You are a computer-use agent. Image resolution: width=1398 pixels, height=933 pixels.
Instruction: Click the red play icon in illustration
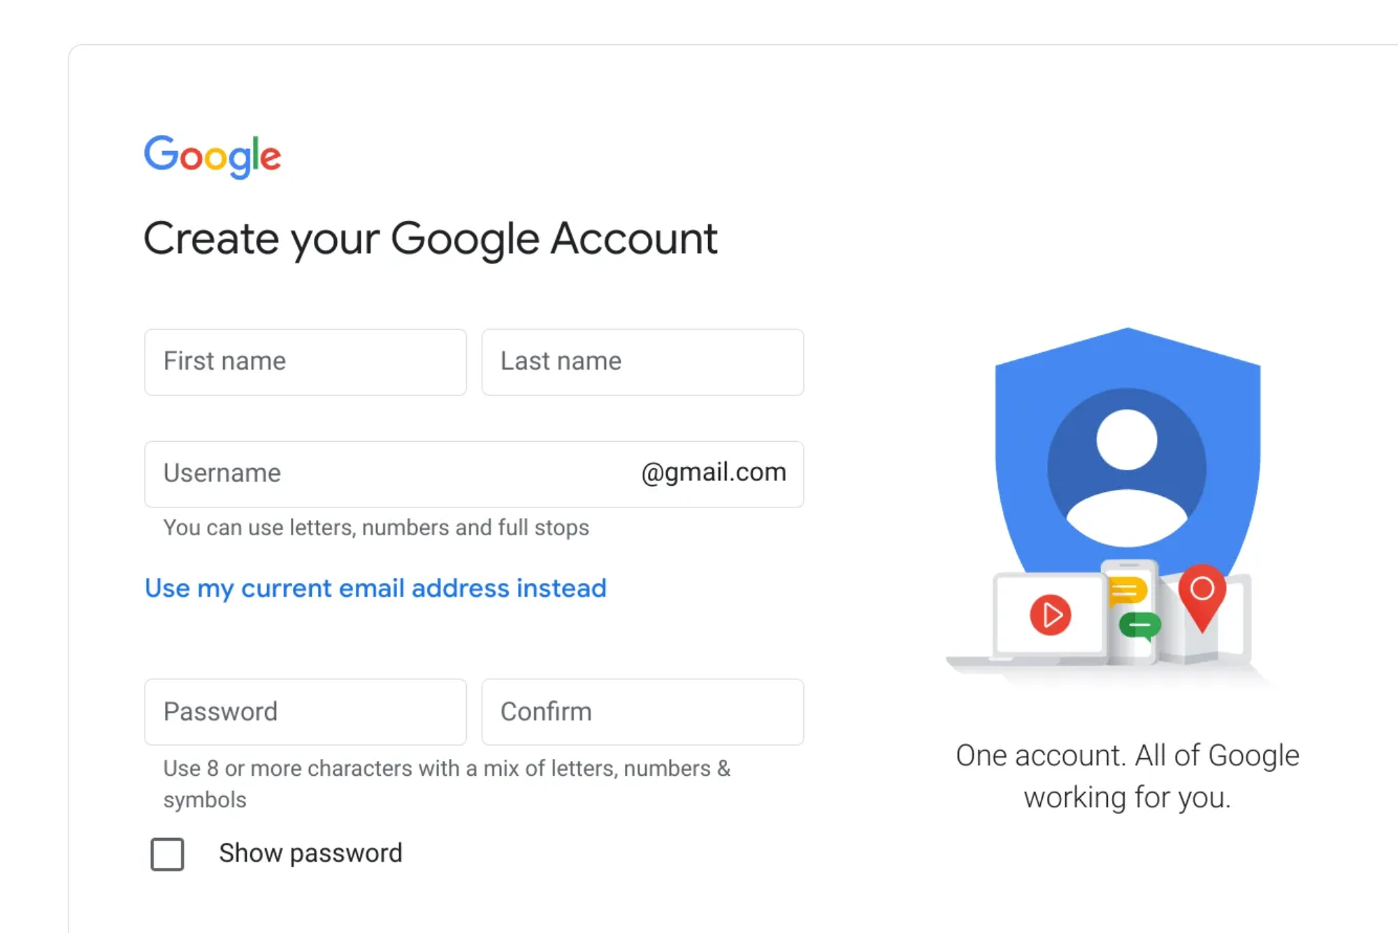tap(1048, 616)
